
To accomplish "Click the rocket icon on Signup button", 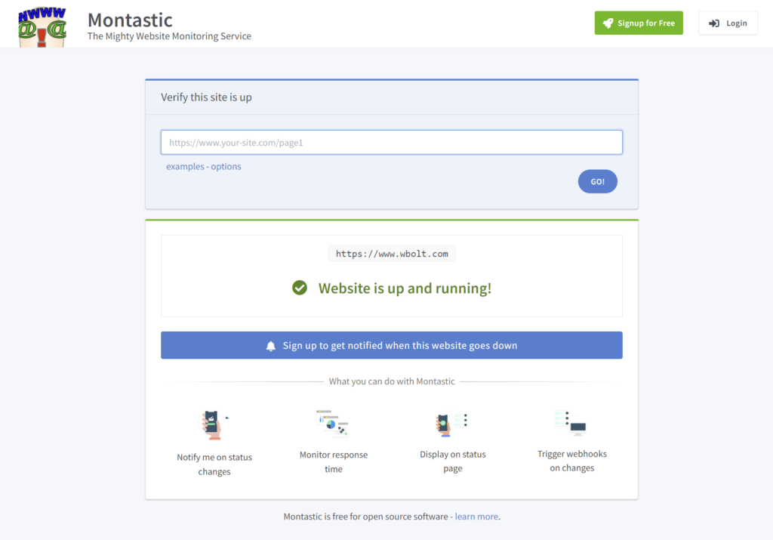I will click(607, 23).
